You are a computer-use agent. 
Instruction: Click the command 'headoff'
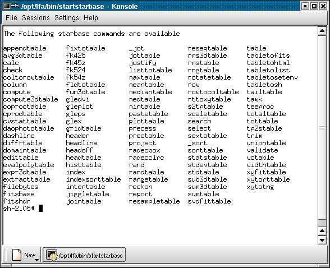80,150
